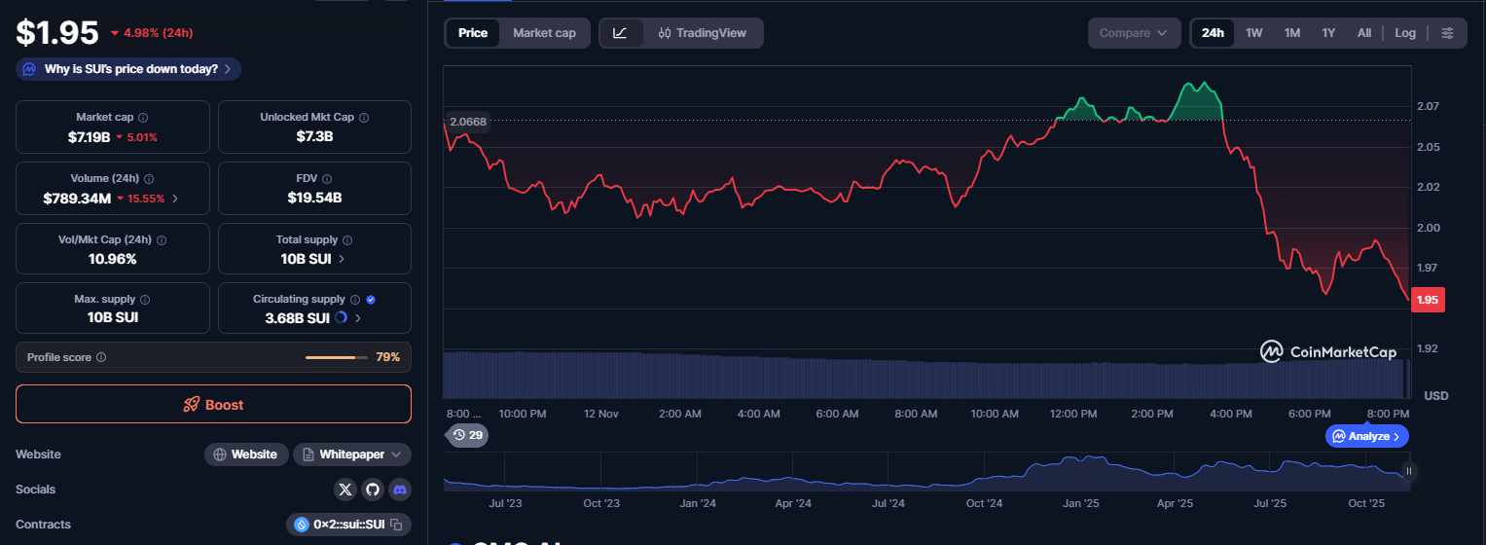This screenshot has height=545, width=1486.
Task: Select the Market cap chart toggle
Action: tap(544, 33)
